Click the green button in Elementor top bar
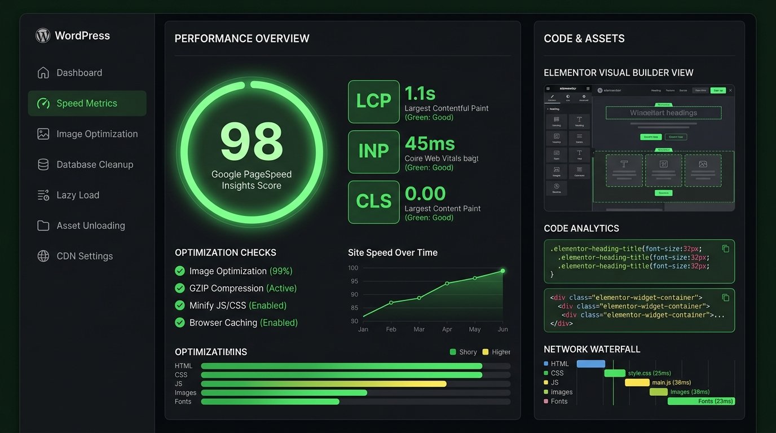Viewport: 776px width, 433px height. click(718, 90)
